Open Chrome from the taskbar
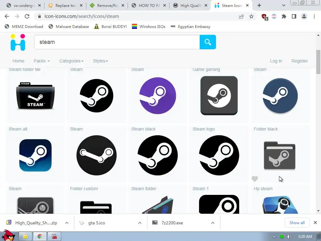Viewport: 321px width, 241px height. point(40,237)
